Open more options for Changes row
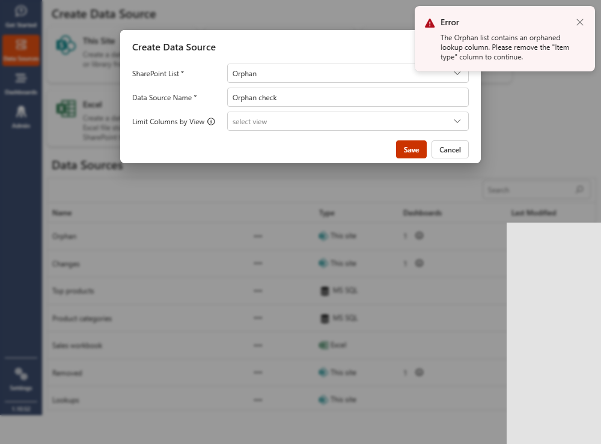 [x=258, y=263]
